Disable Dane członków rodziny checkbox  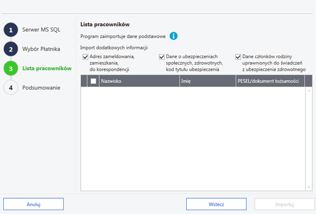238,57
